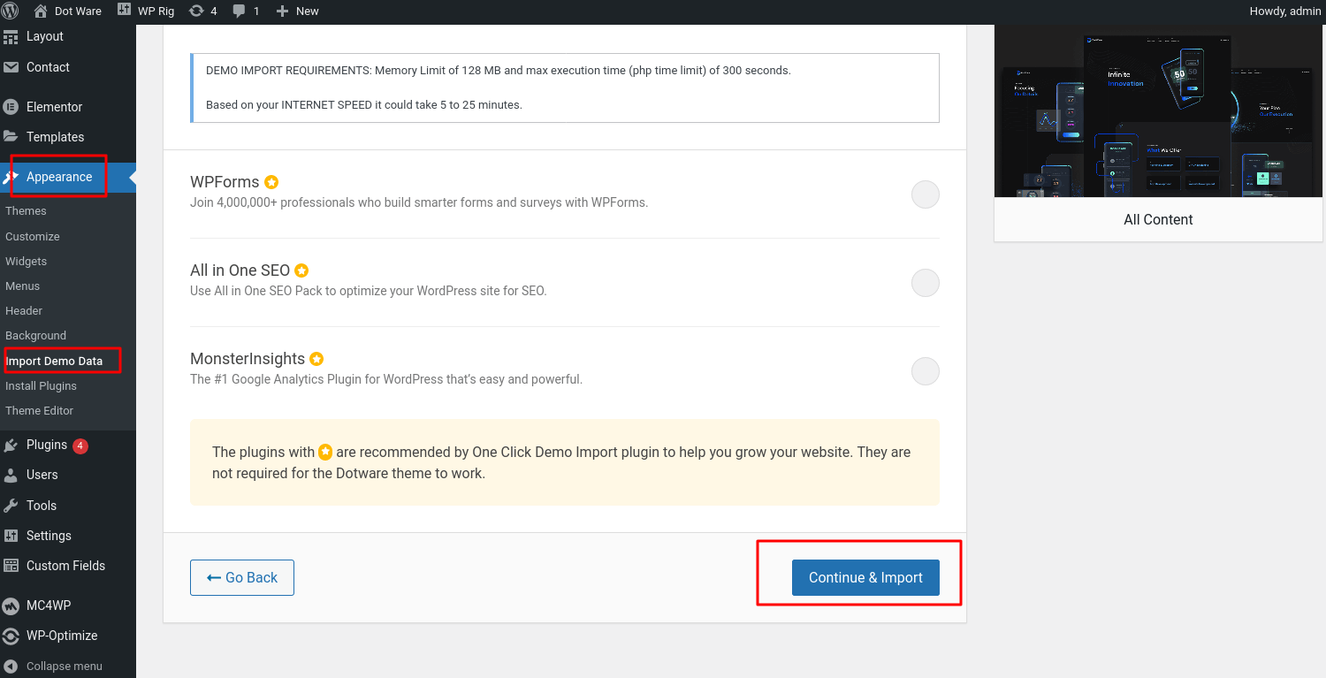Click the Custom Fields icon

coord(11,566)
